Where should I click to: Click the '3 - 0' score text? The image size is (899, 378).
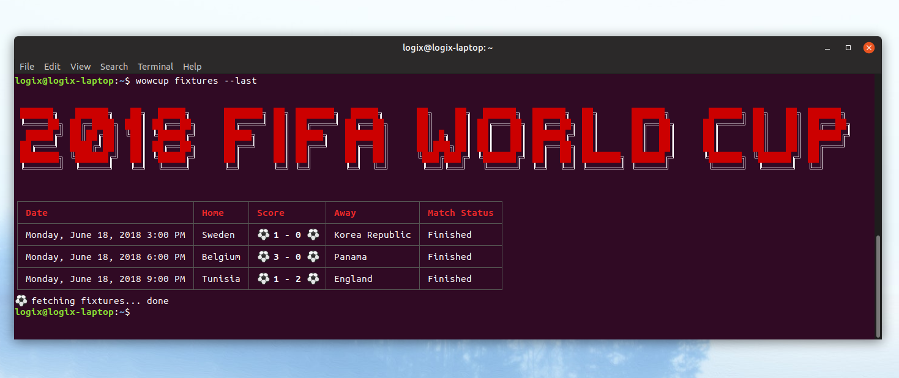[288, 257]
